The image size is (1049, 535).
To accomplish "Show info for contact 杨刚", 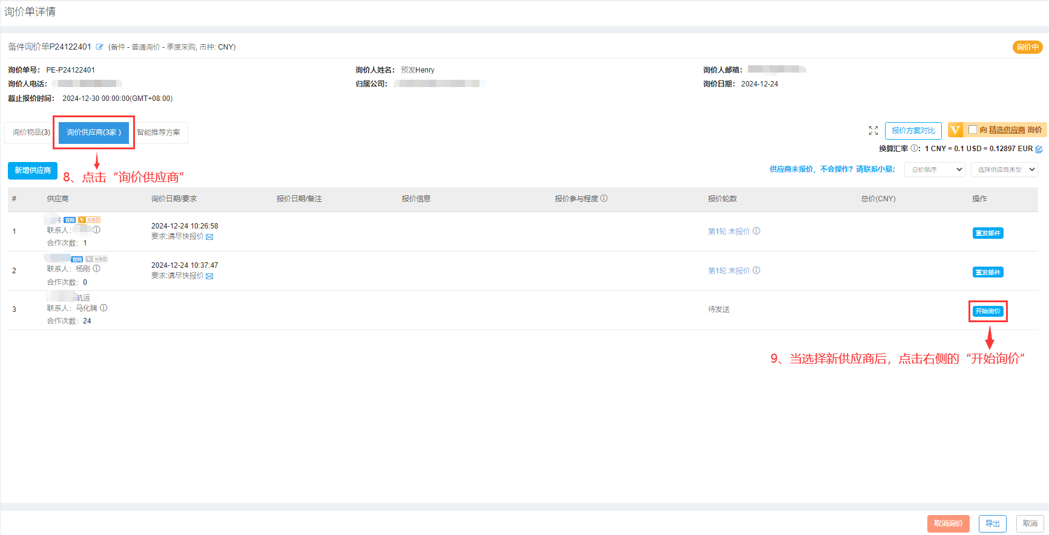I will coord(96,268).
